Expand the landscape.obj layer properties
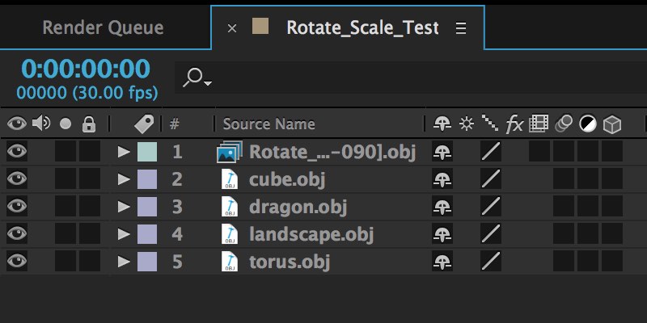The width and height of the screenshot is (647, 323). (124, 234)
